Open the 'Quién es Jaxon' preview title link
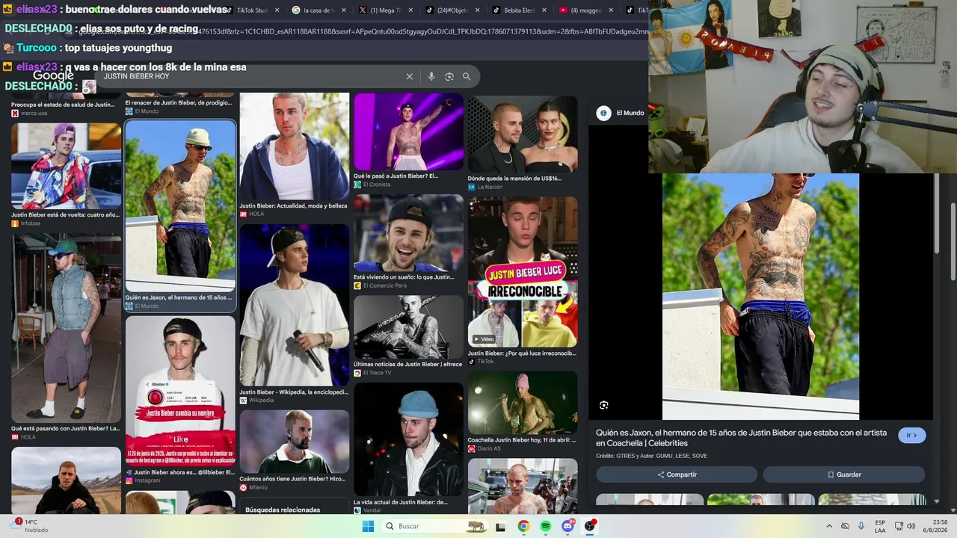The image size is (957, 538). pyautogui.click(x=741, y=438)
